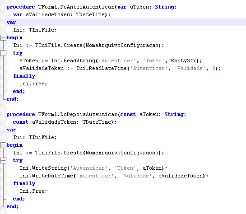The height and width of the screenshot is (214, 246).
Task: Place cursor on DoDepoisAutenticar procedure name
Action: (88, 114)
